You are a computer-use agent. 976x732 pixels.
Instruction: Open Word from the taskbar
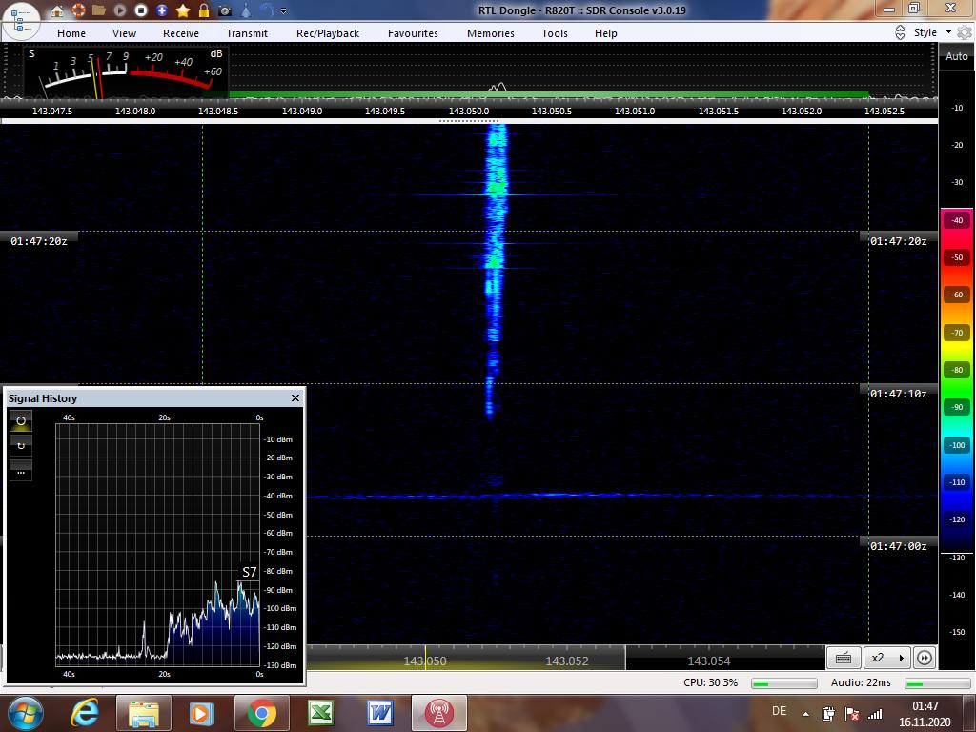click(x=379, y=713)
